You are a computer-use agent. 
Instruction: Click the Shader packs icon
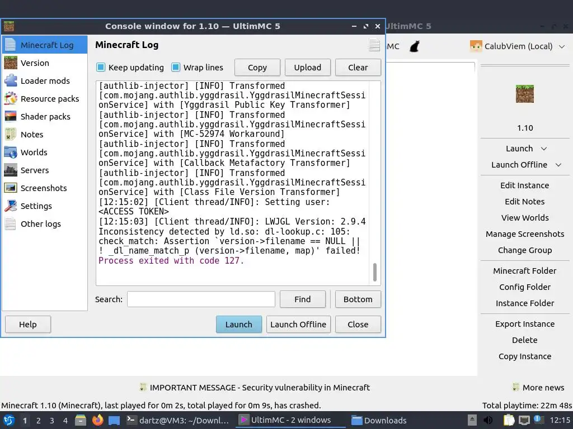tap(11, 116)
